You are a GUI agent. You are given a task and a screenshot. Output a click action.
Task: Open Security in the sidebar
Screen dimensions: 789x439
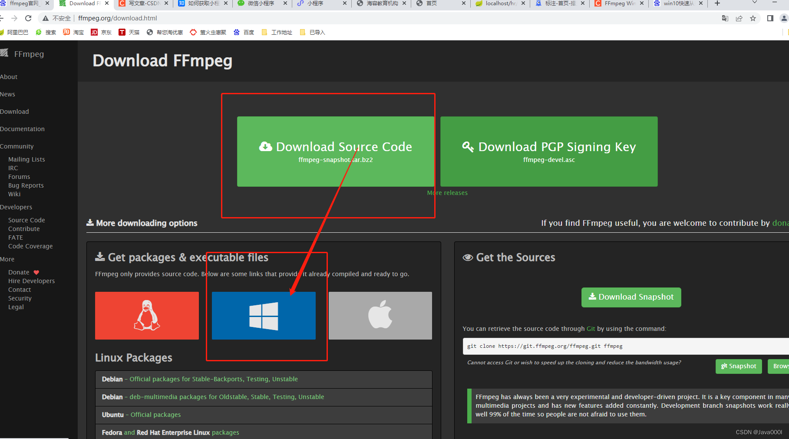pos(20,298)
